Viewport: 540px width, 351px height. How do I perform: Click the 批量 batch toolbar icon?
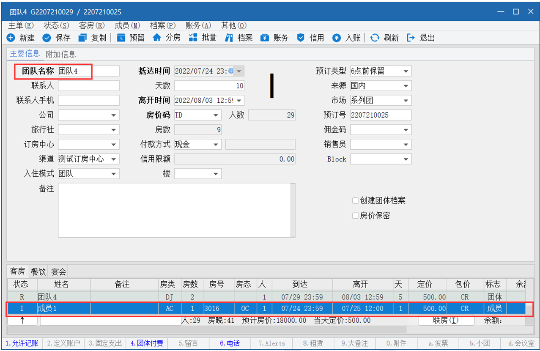click(193, 38)
